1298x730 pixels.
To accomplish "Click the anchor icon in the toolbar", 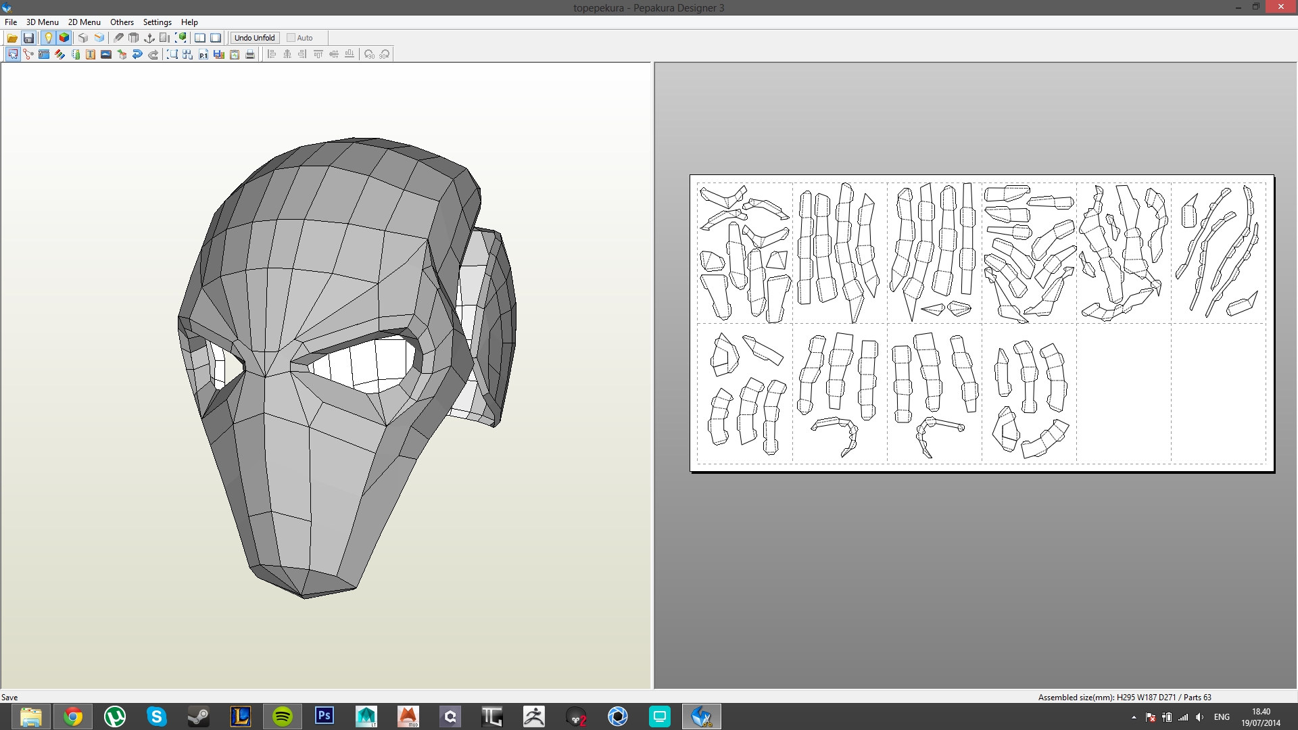I will (149, 38).
